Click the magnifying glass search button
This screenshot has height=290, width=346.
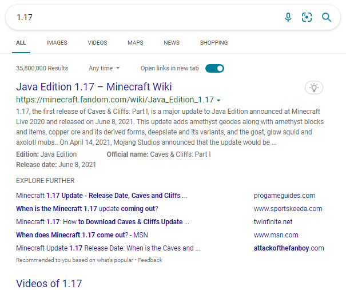pyautogui.click(x=327, y=17)
